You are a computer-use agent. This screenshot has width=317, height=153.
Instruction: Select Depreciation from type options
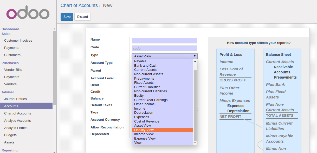tap(144, 113)
